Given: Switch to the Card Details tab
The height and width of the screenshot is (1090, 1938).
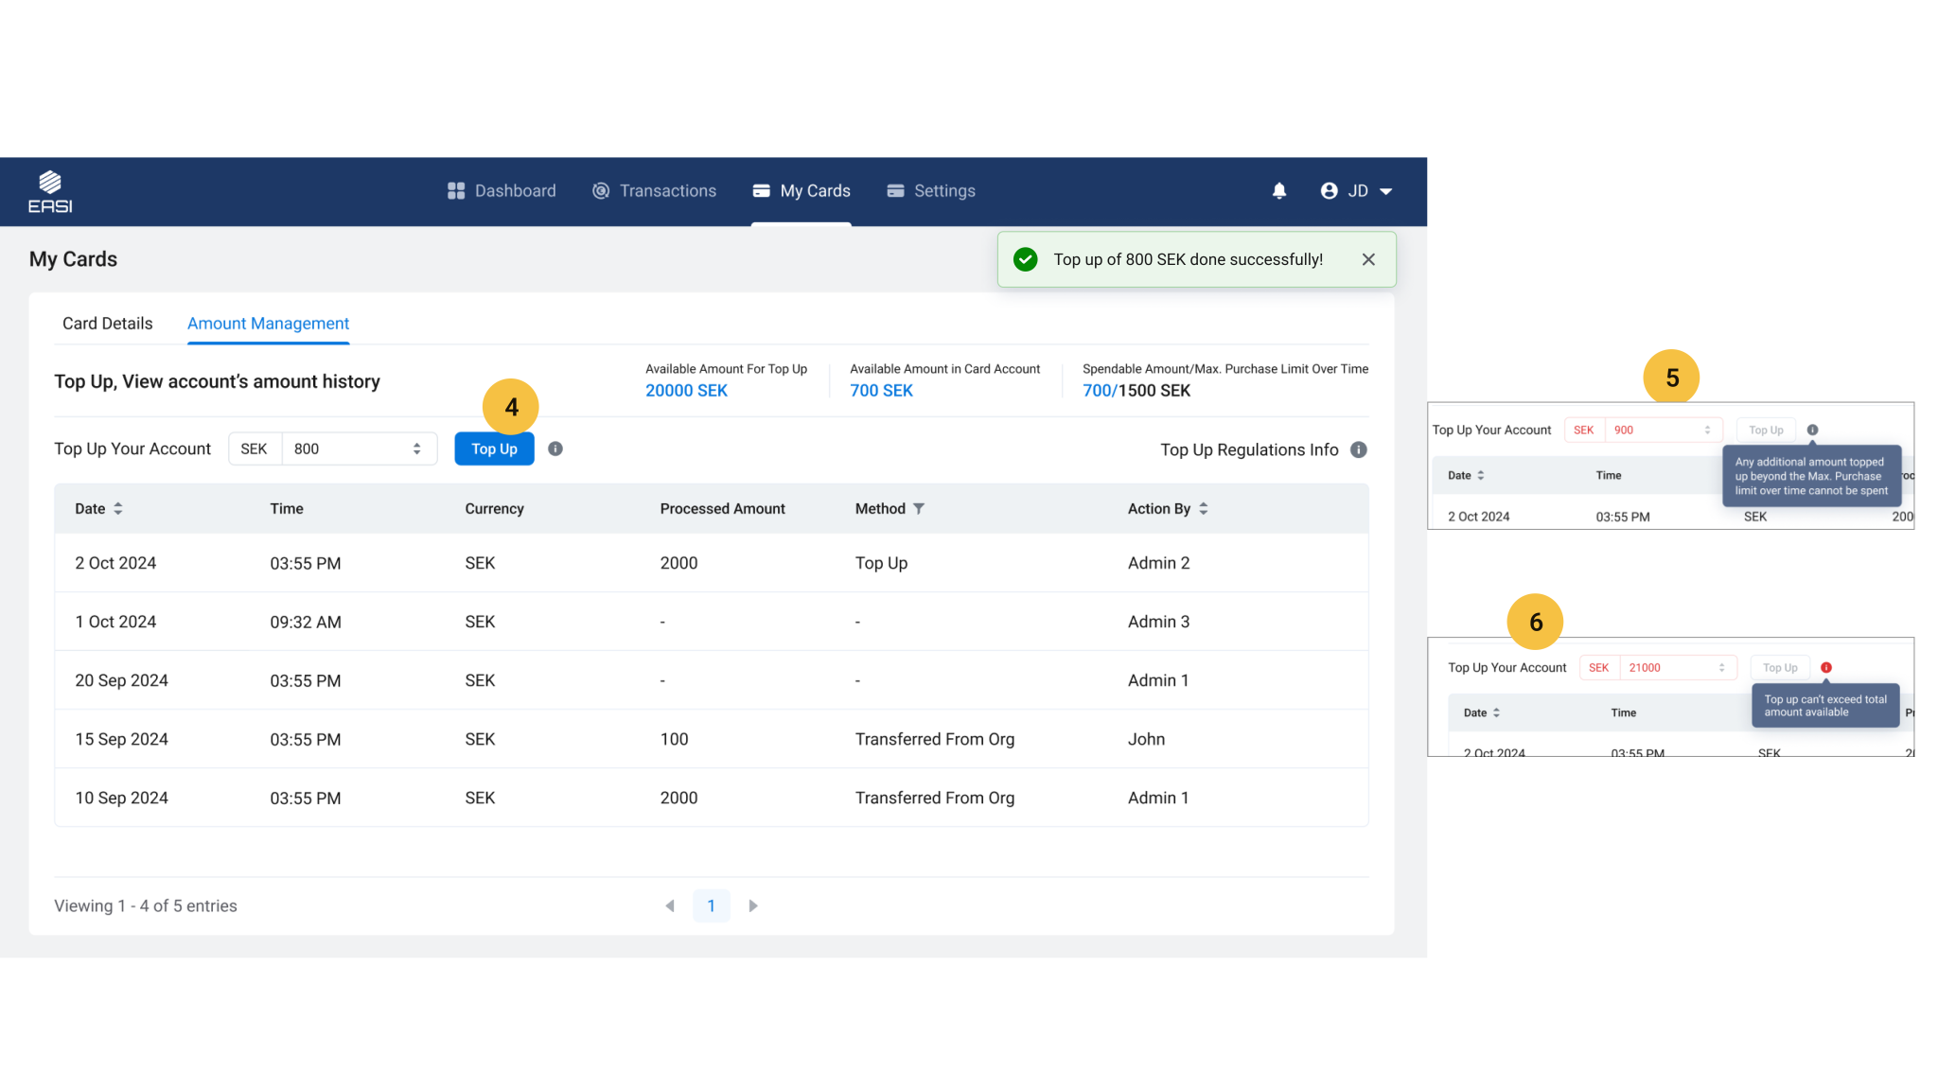Looking at the screenshot, I should (x=107, y=324).
